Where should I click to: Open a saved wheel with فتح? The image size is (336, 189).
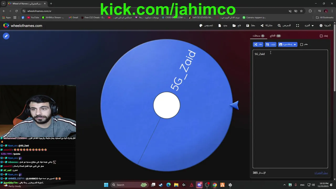237,25
